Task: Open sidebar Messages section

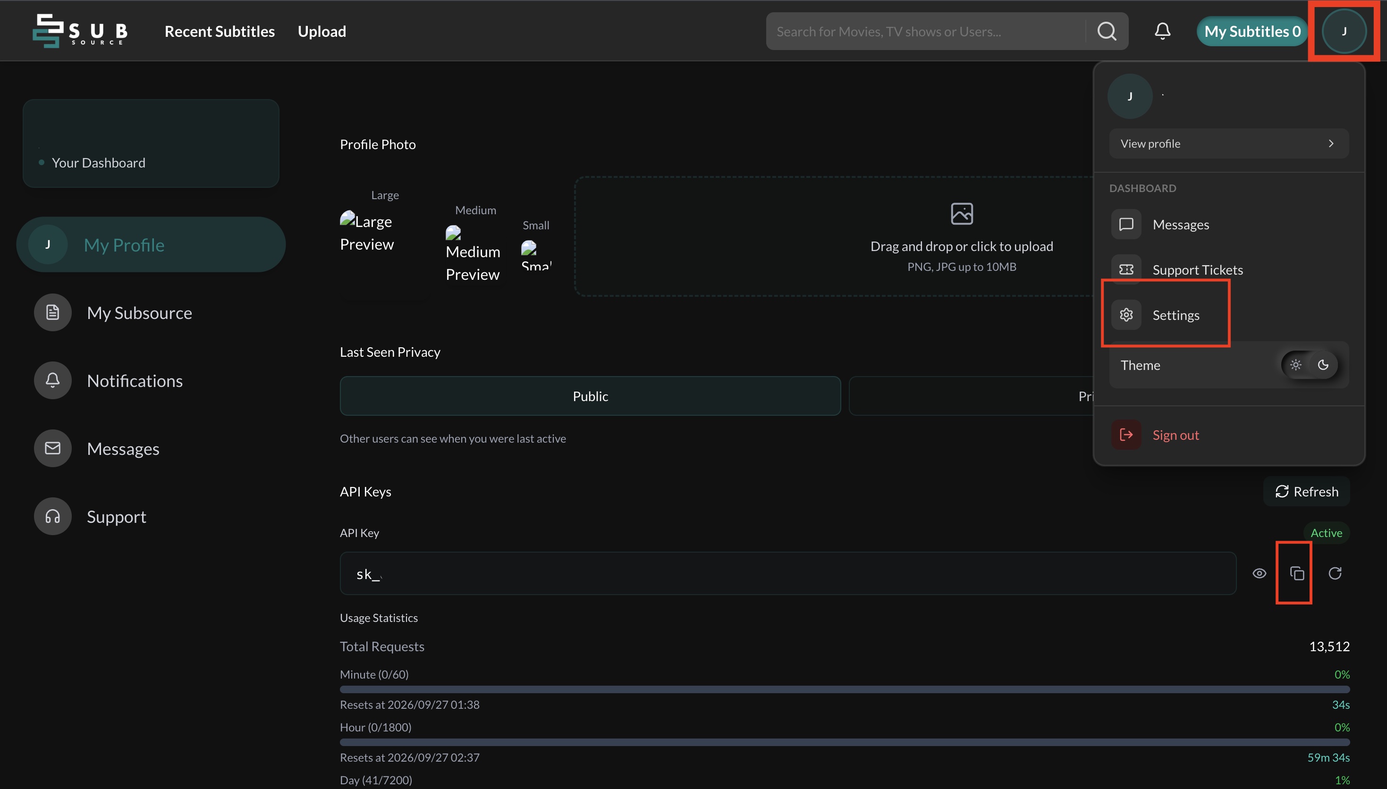Action: coord(151,448)
